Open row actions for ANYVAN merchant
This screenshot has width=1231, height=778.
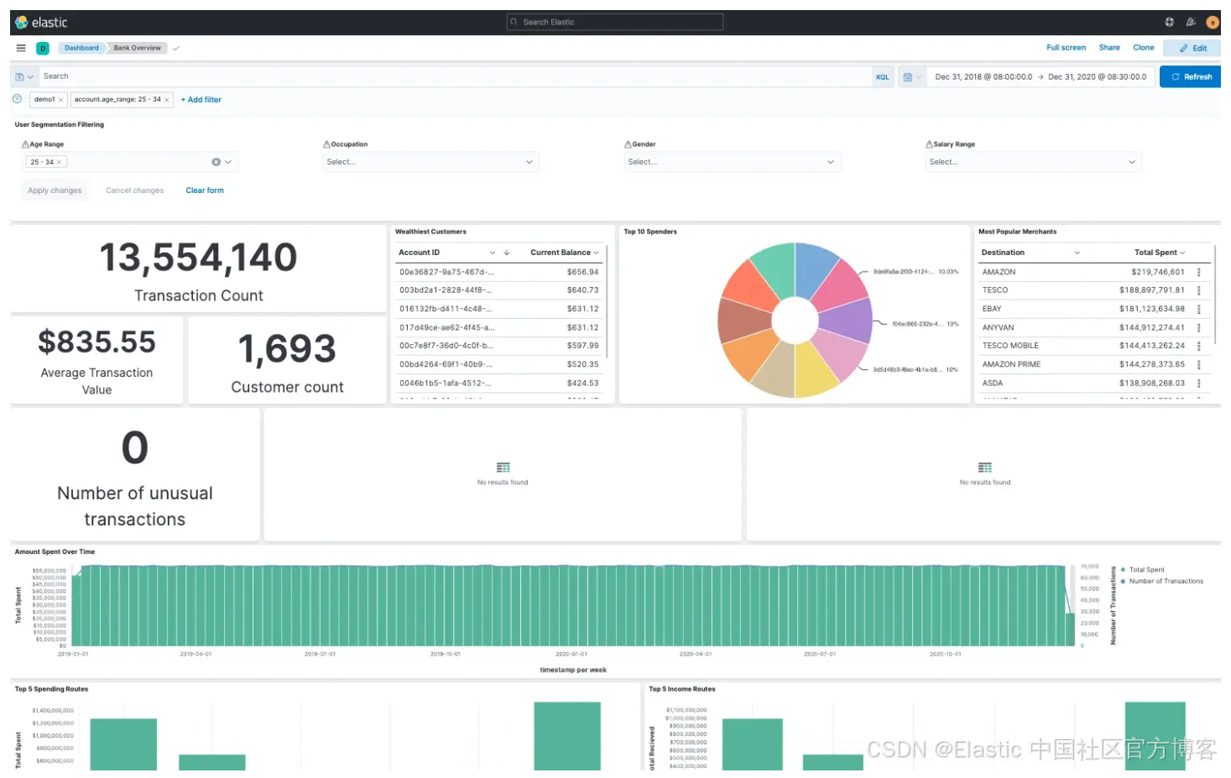(x=1198, y=327)
